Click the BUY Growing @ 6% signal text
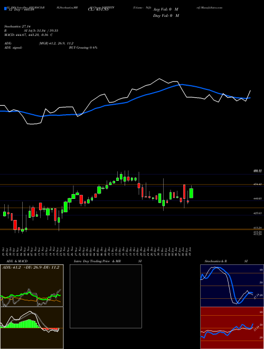 coord(83,48)
